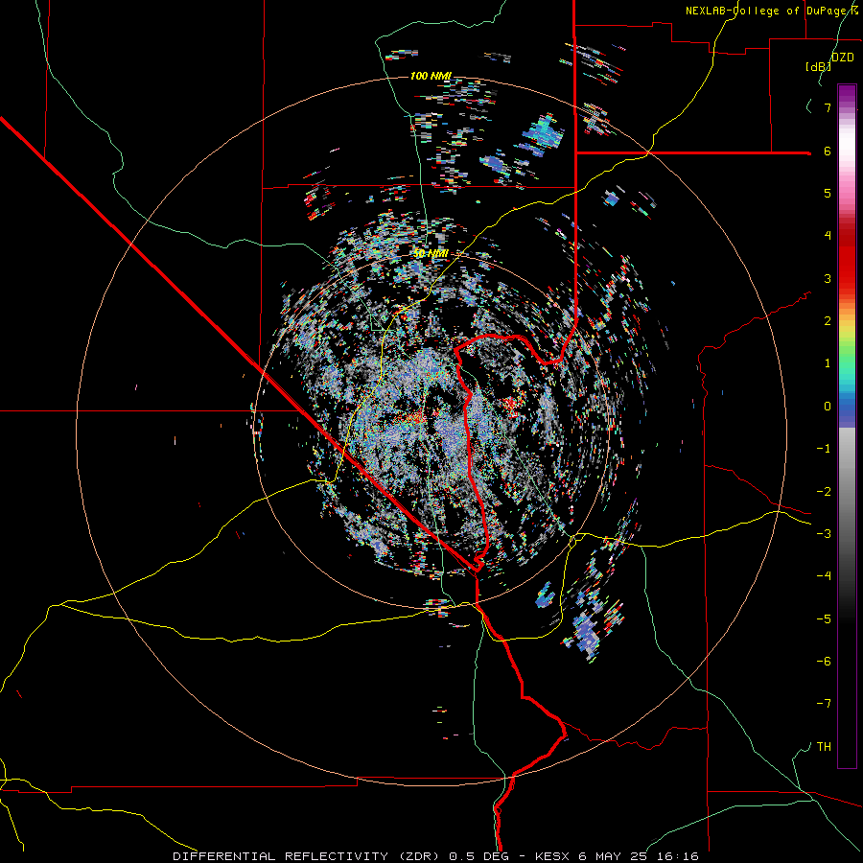Click the "-2" value on the color scale

[x=824, y=492]
